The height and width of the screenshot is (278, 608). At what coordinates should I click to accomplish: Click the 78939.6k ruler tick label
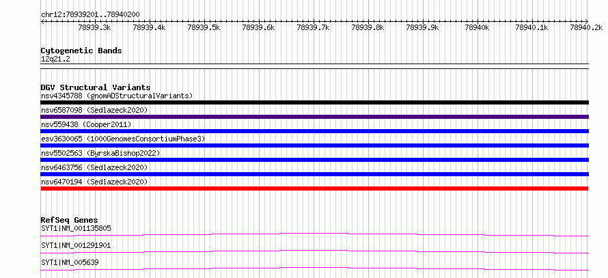[x=258, y=27]
